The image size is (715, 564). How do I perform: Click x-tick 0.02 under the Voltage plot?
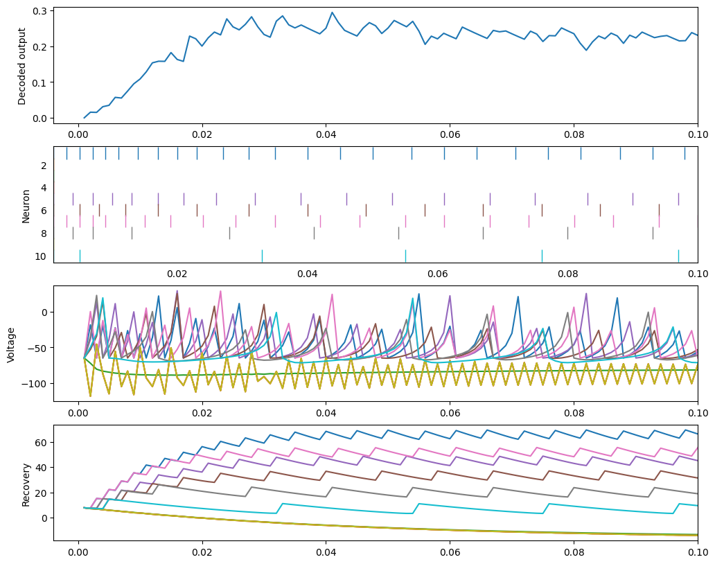(202, 414)
